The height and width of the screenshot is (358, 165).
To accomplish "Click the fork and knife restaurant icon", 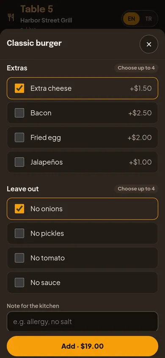I will (x=11, y=17).
